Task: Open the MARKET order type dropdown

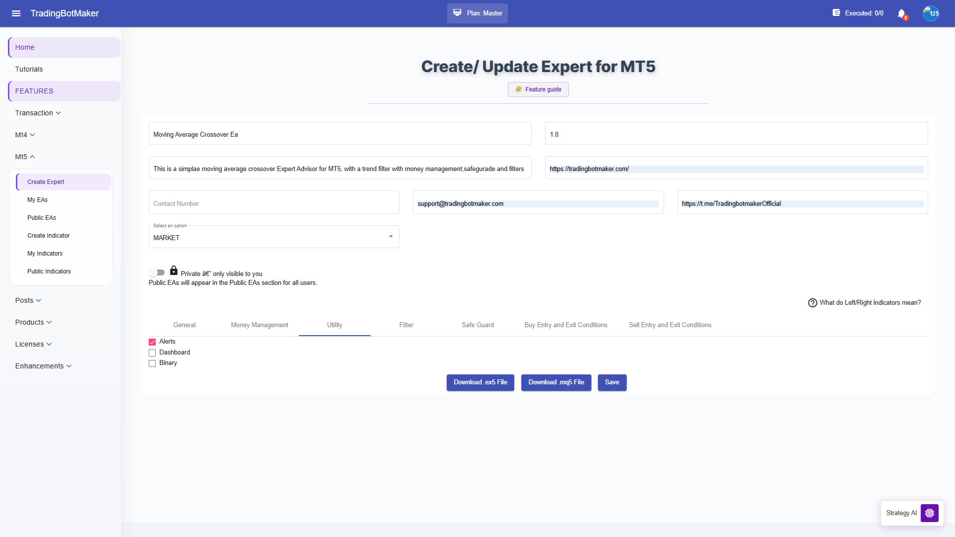Action: click(274, 237)
